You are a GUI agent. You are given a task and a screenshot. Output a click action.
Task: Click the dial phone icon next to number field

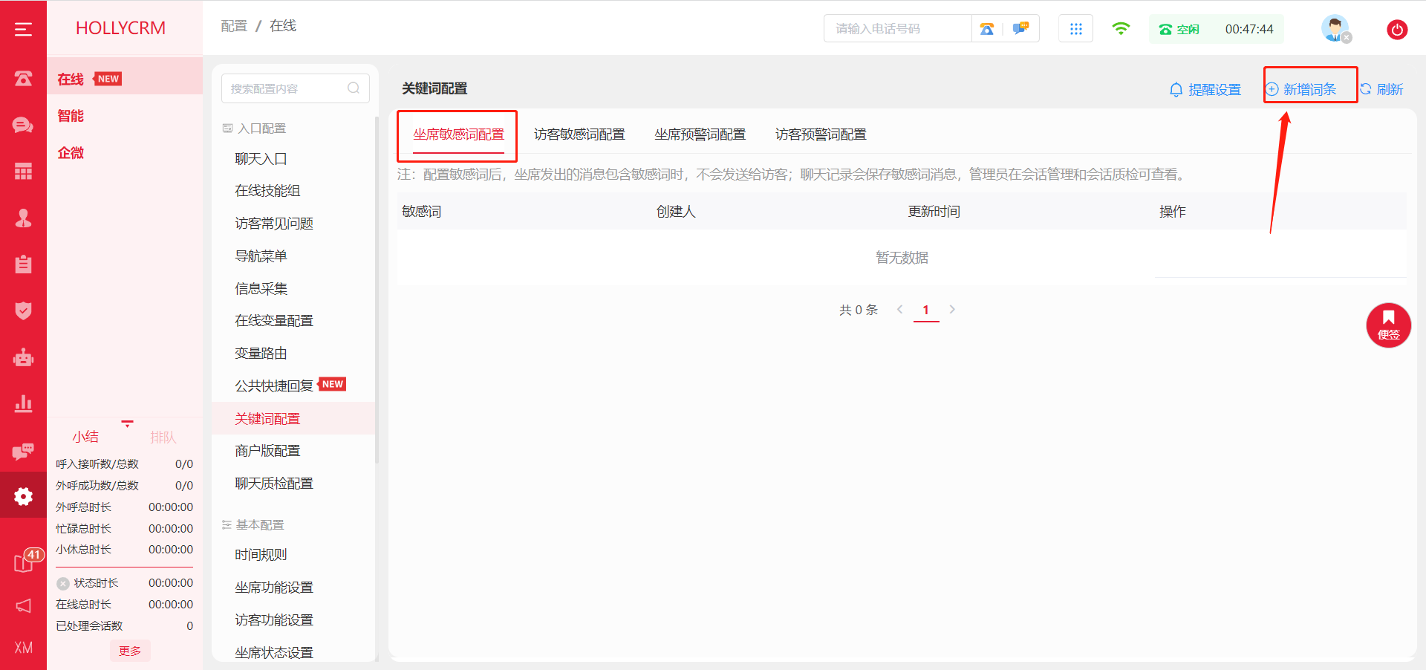click(x=987, y=29)
